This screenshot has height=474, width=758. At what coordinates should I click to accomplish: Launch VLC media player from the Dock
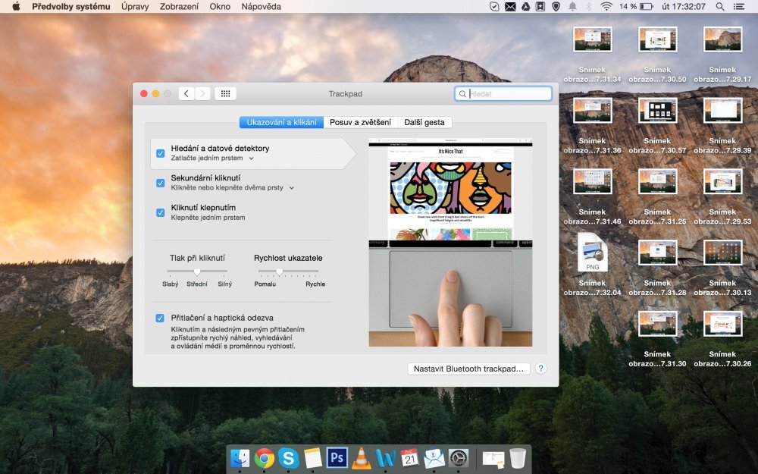[360, 458]
